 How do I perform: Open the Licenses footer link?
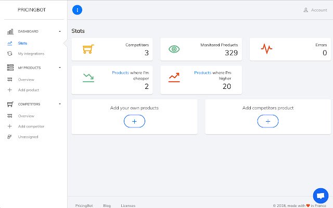click(x=128, y=205)
